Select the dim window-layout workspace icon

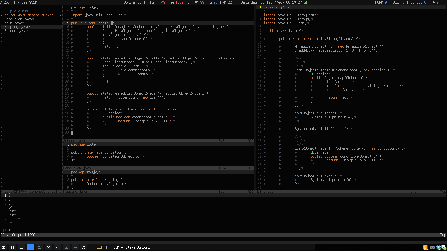tap(66, 247)
